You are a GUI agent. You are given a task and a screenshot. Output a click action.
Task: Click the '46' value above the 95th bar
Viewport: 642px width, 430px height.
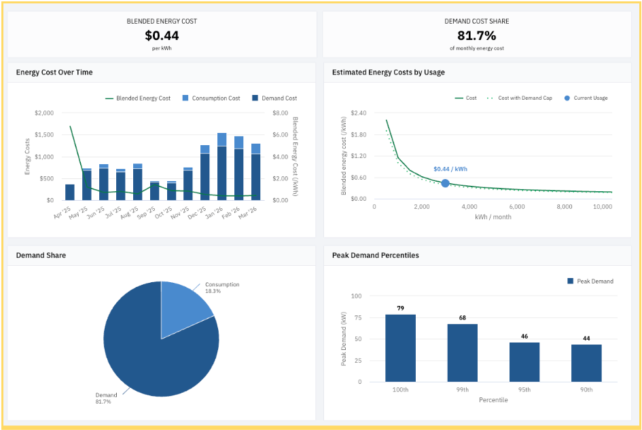tap(524, 336)
